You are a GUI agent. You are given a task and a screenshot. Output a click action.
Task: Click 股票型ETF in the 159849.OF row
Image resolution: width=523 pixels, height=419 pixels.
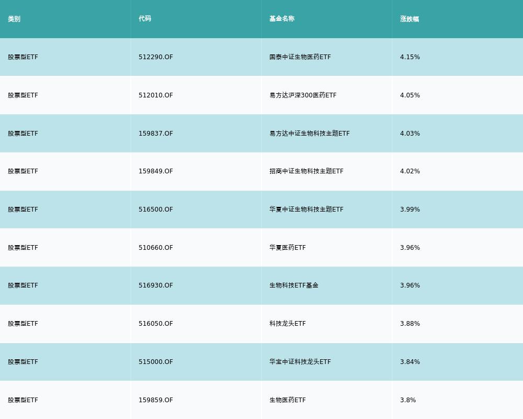[23, 171]
